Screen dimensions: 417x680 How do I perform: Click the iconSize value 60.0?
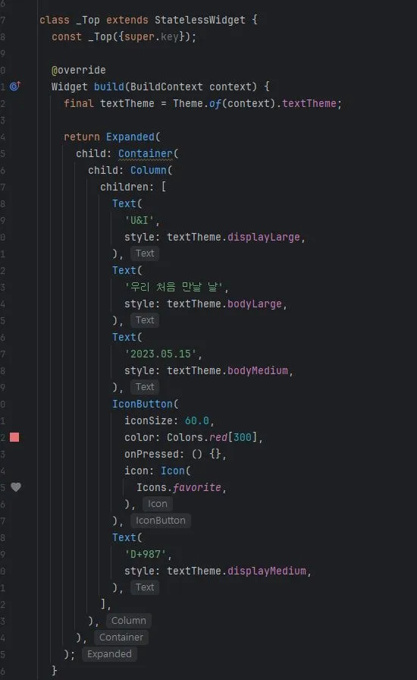click(197, 420)
